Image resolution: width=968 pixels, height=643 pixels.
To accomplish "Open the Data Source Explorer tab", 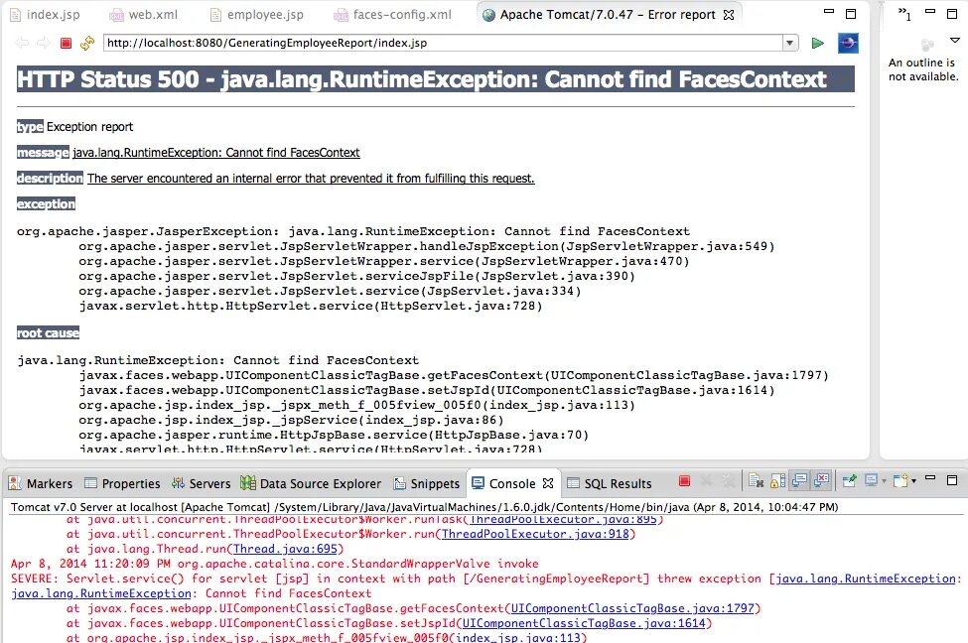I will point(311,483).
